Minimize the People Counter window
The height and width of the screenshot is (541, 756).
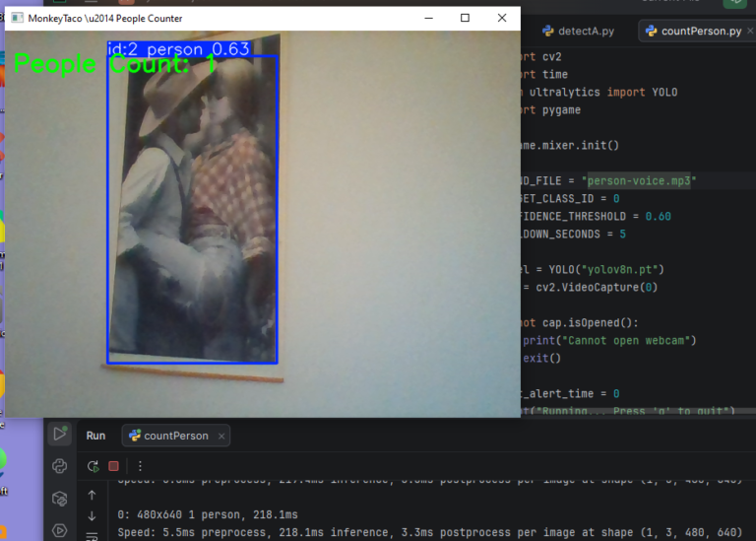(x=428, y=19)
